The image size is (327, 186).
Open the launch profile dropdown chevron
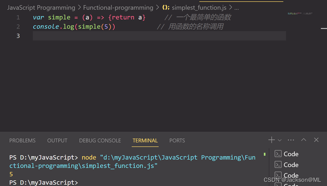click(x=280, y=140)
